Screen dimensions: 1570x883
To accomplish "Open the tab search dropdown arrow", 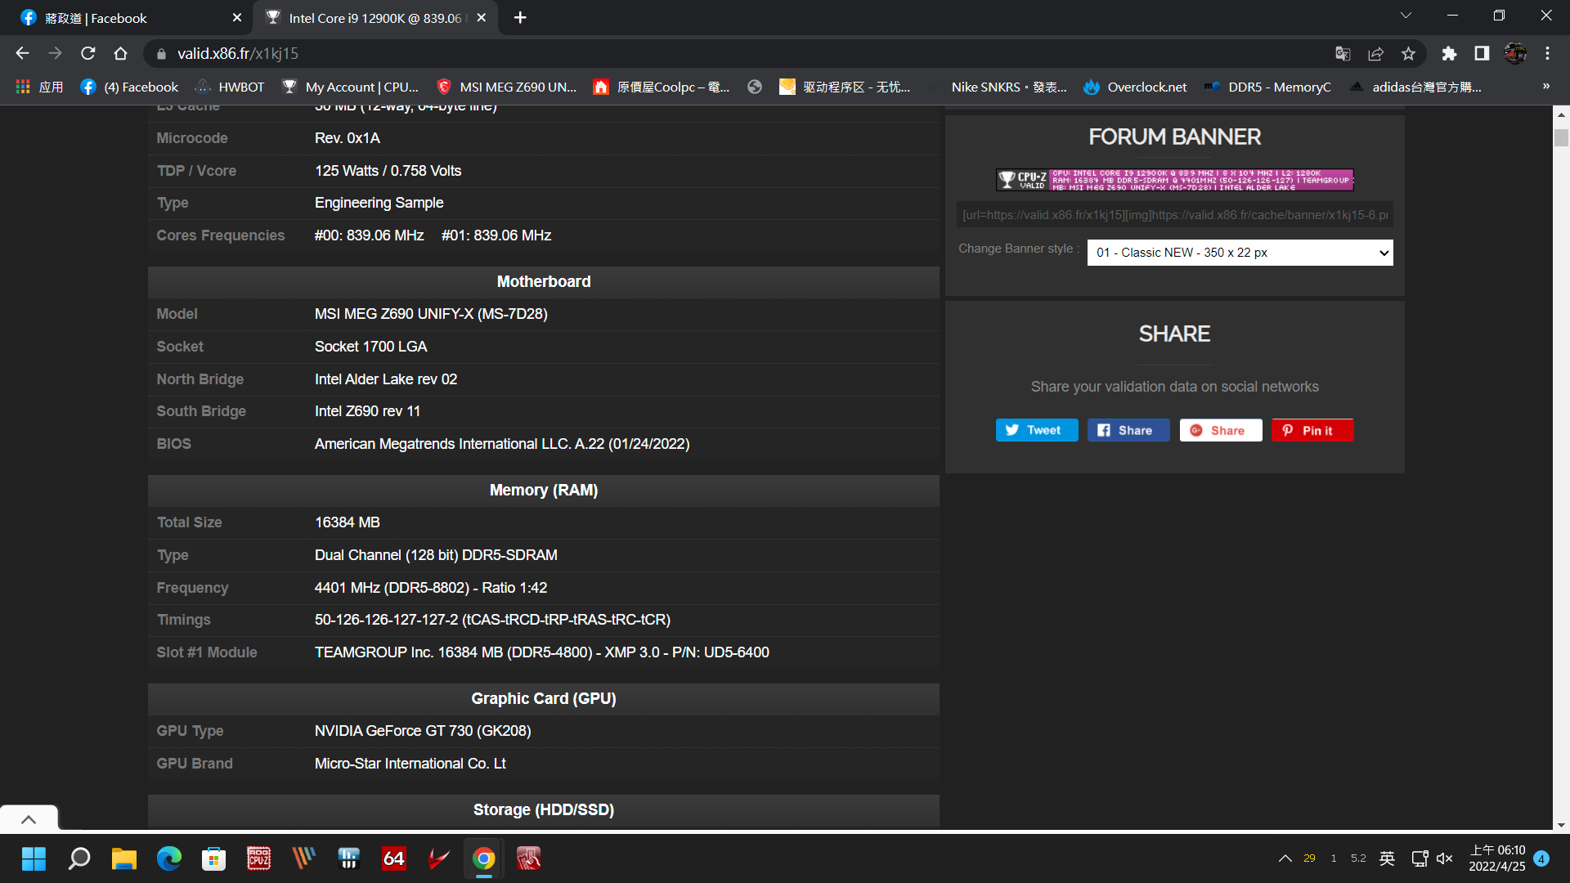I will click(1406, 16).
